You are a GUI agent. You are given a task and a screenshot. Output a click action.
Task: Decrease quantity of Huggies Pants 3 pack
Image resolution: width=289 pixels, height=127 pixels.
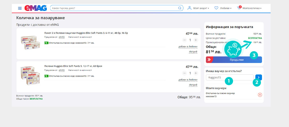(184, 40)
